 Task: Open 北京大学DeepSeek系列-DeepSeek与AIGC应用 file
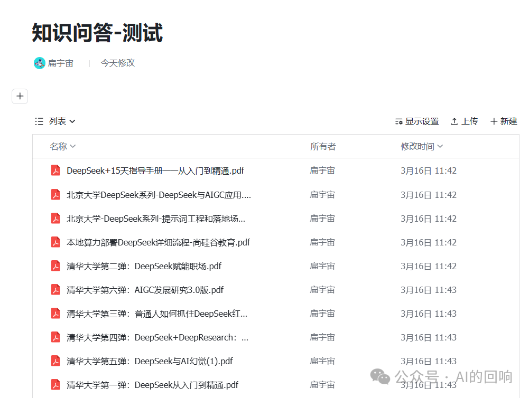pyautogui.click(x=159, y=195)
